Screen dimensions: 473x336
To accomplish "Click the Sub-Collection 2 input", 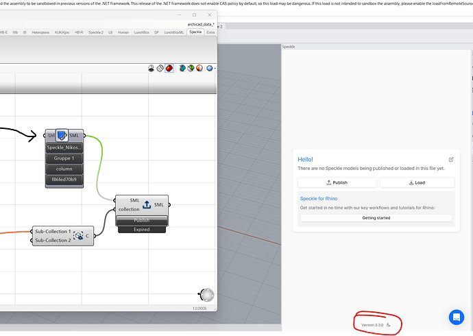I will coord(53,240).
